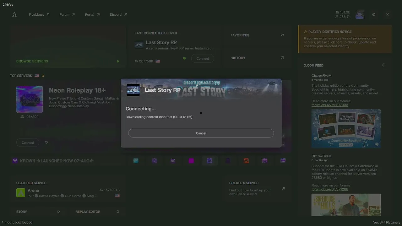The height and width of the screenshot is (226, 402).
Task: Click the Player Identifier warning triangle icon
Action: 306,32
